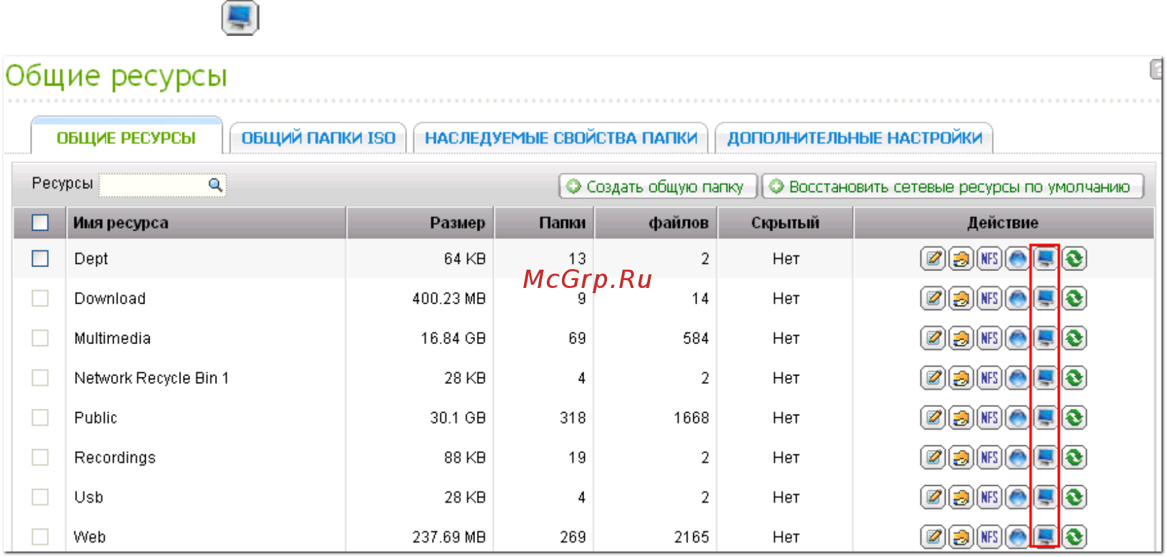
Task: Check the box next to Public
Action: (40, 418)
